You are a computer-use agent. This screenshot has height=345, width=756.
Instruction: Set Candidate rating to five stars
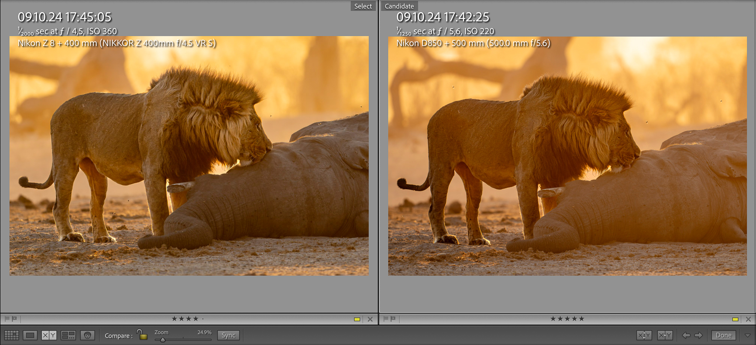[582, 319]
